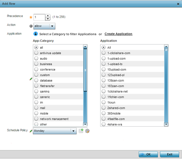
Task: Select filetransfer App-Category radio button
Action: point(36,86)
